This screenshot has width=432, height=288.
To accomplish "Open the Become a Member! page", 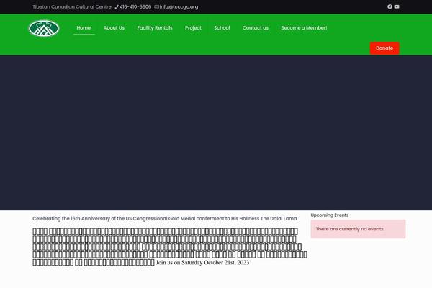I will 304,28.
